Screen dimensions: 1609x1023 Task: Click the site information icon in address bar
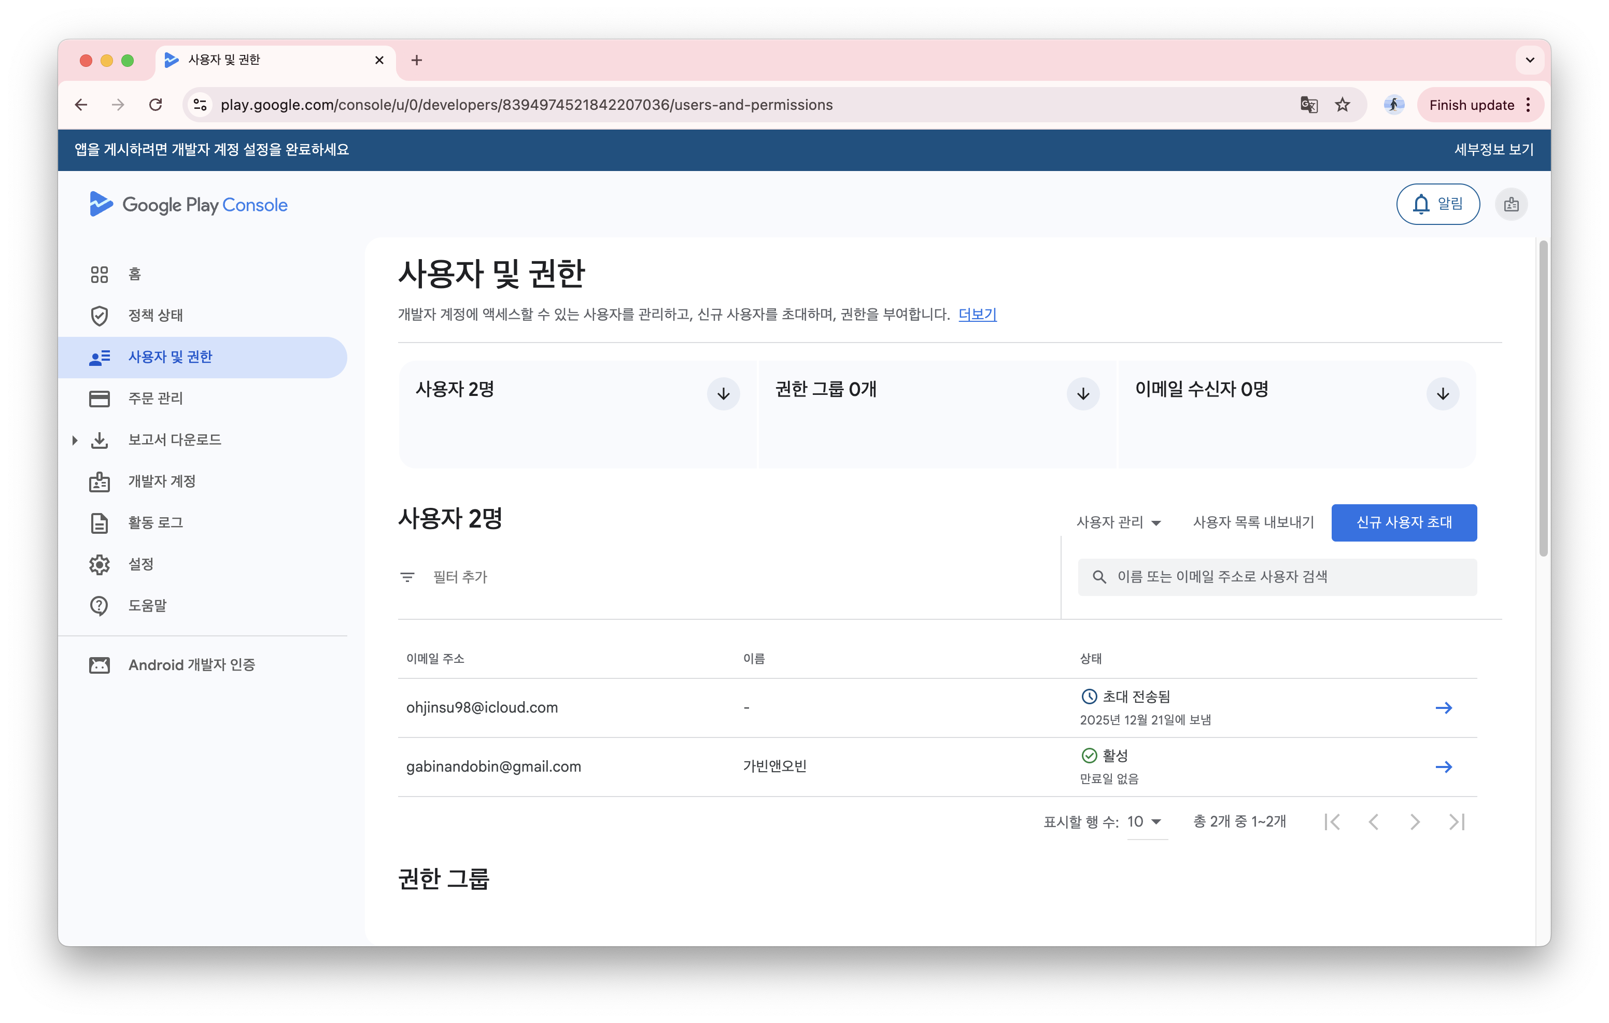pyautogui.click(x=200, y=105)
